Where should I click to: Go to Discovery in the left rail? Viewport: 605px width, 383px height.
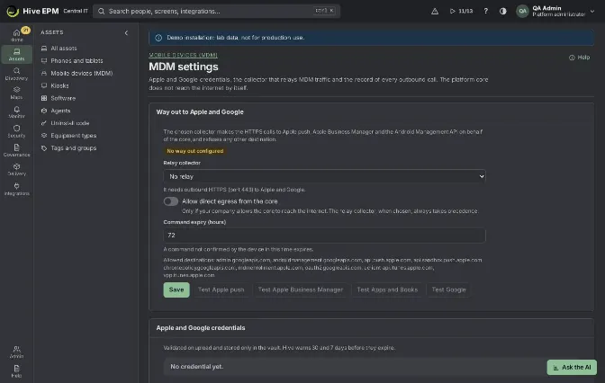16,74
